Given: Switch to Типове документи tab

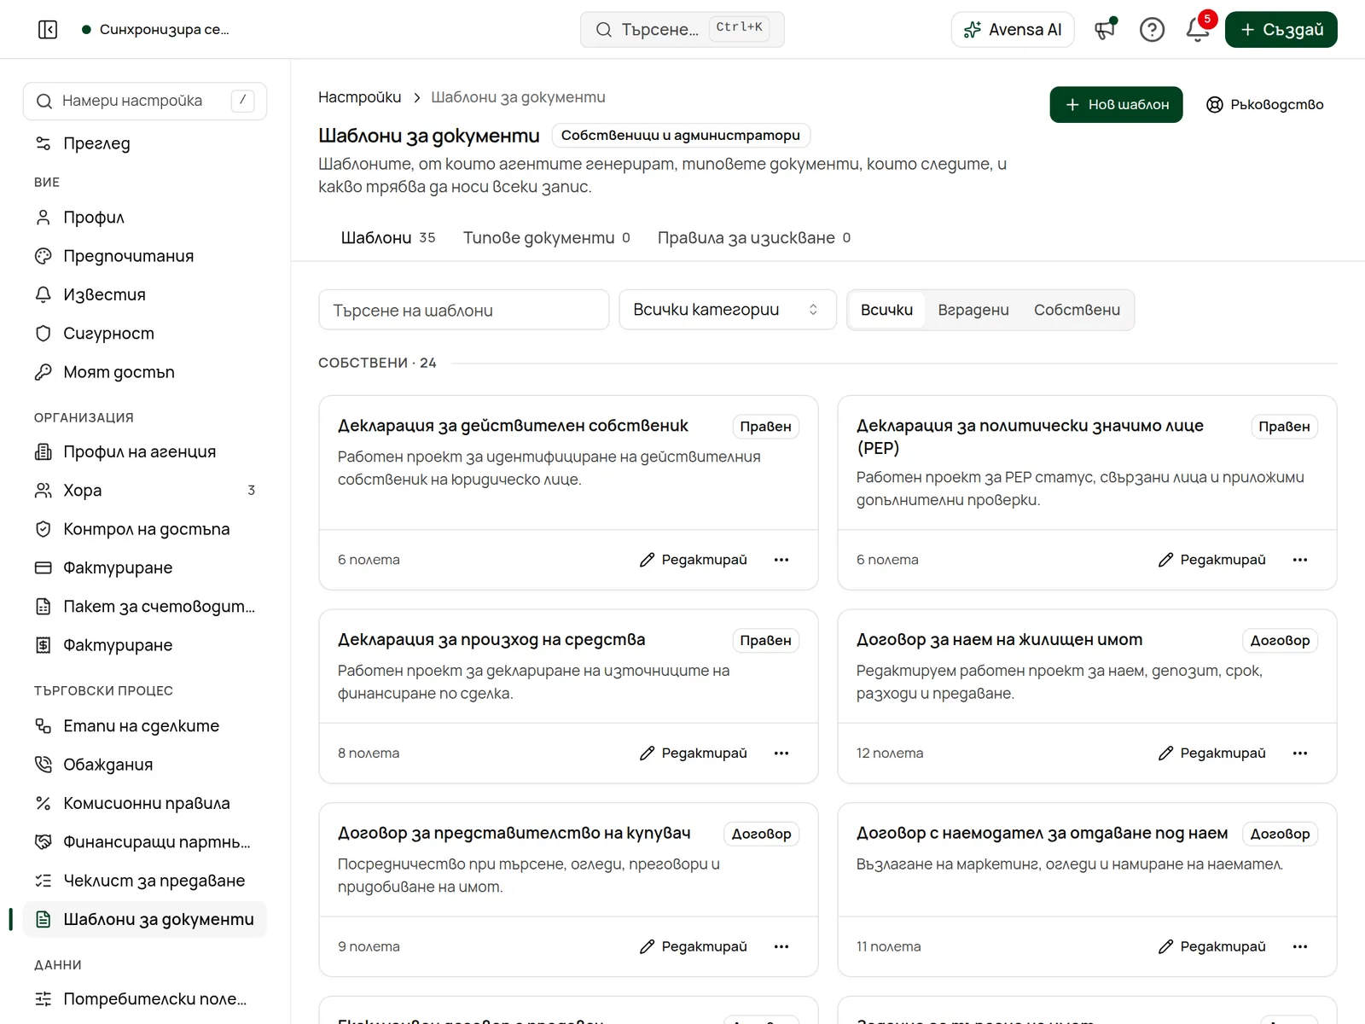Looking at the screenshot, I should point(546,237).
